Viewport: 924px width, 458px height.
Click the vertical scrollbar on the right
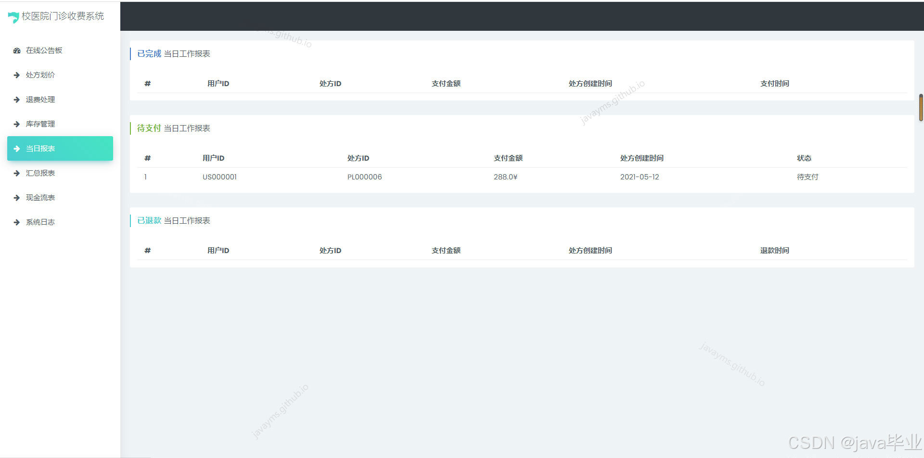coord(921,107)
